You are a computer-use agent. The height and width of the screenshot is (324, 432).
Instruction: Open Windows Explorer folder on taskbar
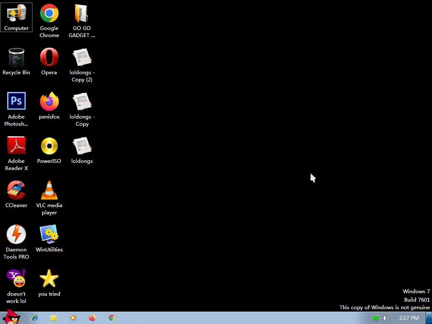point(54,318)
